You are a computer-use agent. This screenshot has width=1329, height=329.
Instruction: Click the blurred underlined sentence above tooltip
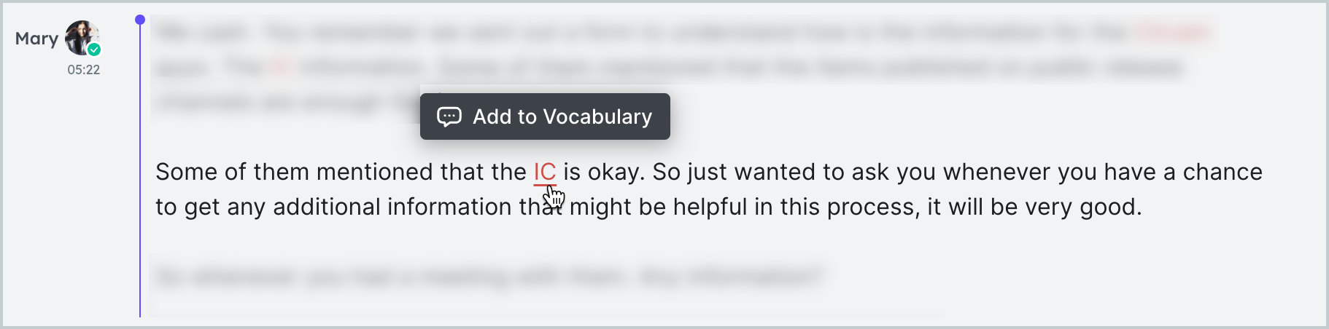coord(810,67)
